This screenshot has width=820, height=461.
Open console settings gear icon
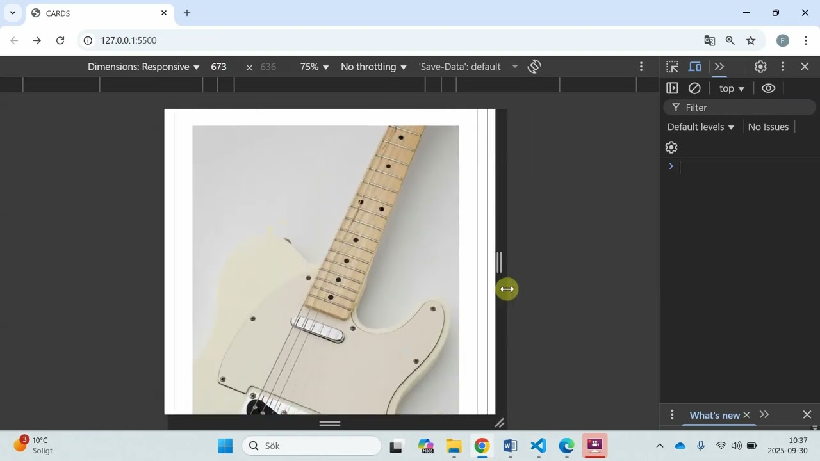pos(671,147)
